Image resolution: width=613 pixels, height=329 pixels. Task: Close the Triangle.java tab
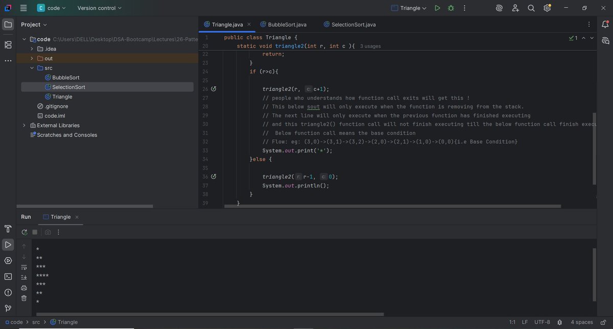(x=249, y=24)
